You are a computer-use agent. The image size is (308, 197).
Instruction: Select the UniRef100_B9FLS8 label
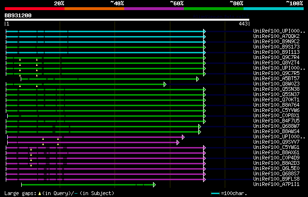click(x=276, y=179)
